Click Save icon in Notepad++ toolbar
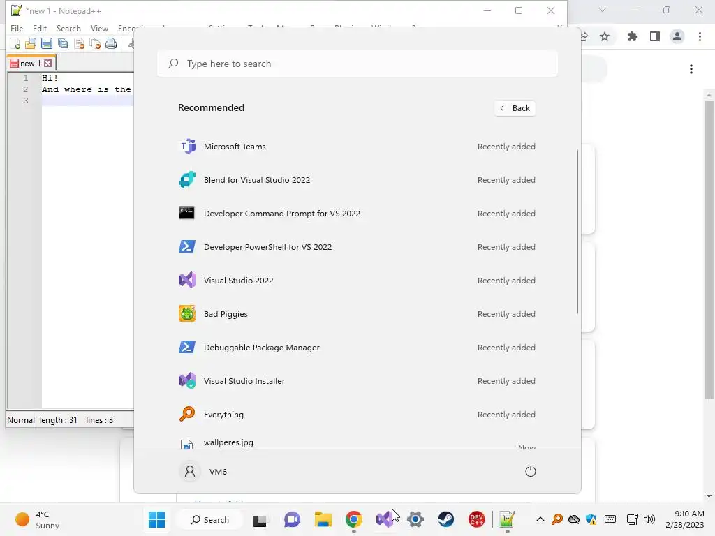715x536 pixels. pos(47,44)
